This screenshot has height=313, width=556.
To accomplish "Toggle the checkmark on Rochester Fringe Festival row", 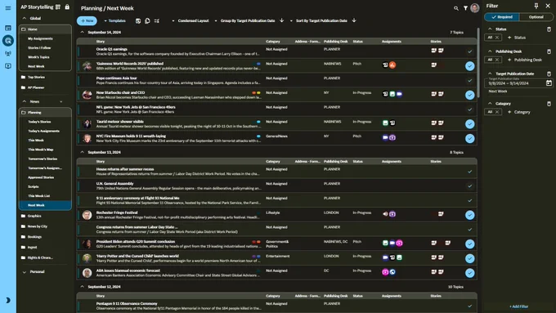I will [469, 215].
